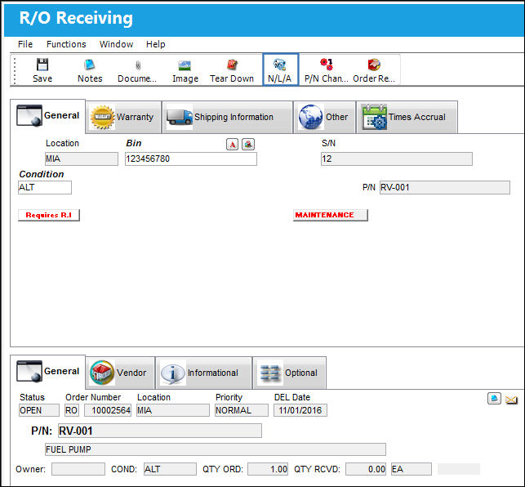Click the lower Location field showing MIA

(173, 410)
